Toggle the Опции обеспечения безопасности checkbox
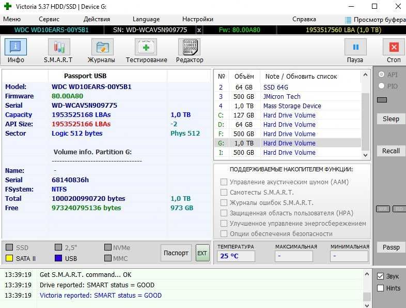This screenshot has height=308, width=406. coord(224,234)
